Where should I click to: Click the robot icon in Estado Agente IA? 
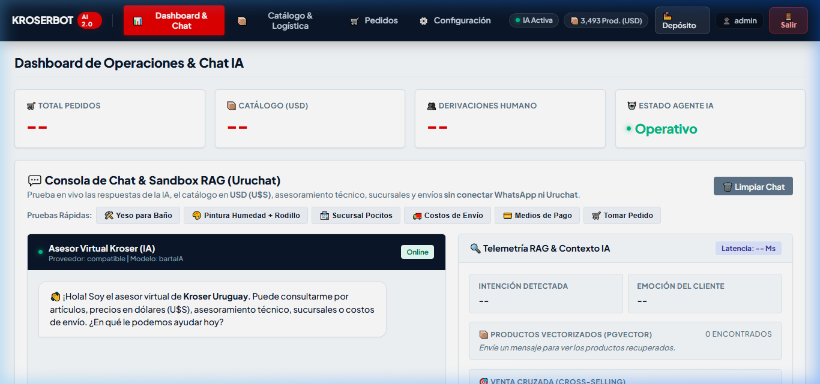pos(632,106)
